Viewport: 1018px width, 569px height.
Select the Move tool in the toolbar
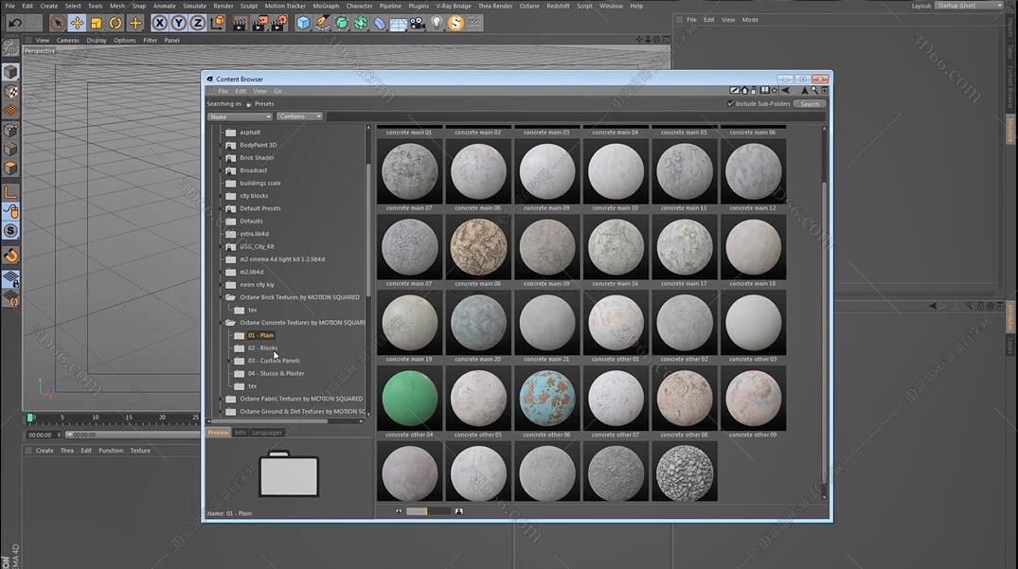[77, 23]
